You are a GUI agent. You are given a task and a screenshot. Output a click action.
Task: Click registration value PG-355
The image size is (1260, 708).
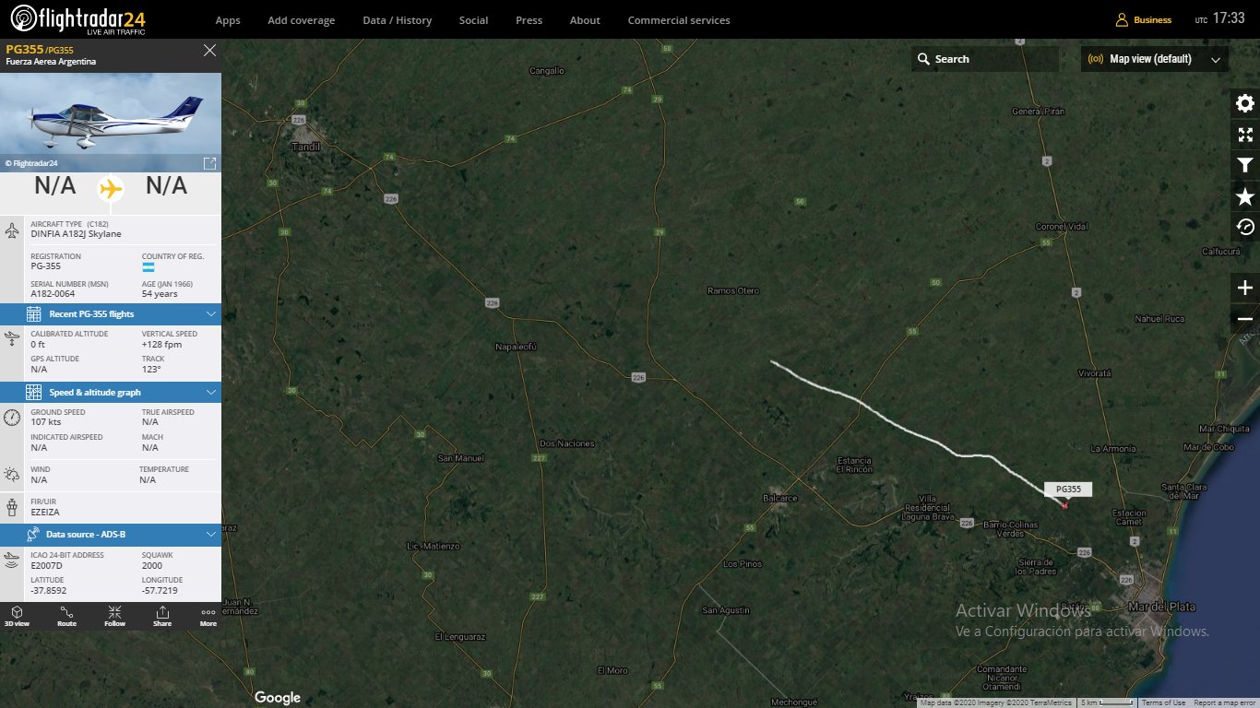click(46, 266)
